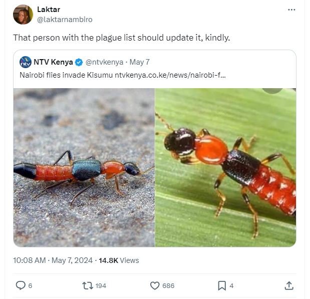Click the NTV Kenya logo avatar
This screenshot has height=299, width=310.
click(x=25, y=63)
